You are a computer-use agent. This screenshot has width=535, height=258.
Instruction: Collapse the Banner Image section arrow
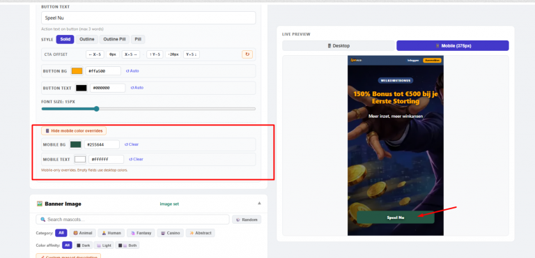259,203
